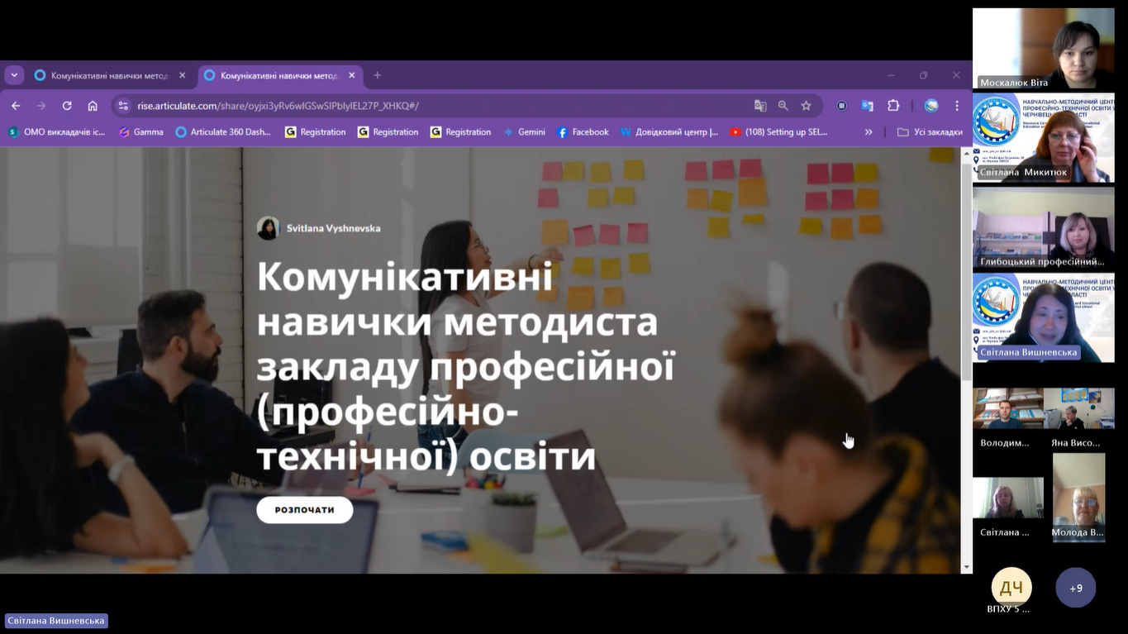Bookmark this page with the star icon
The image size is (1128, 634).
point(806,106)
